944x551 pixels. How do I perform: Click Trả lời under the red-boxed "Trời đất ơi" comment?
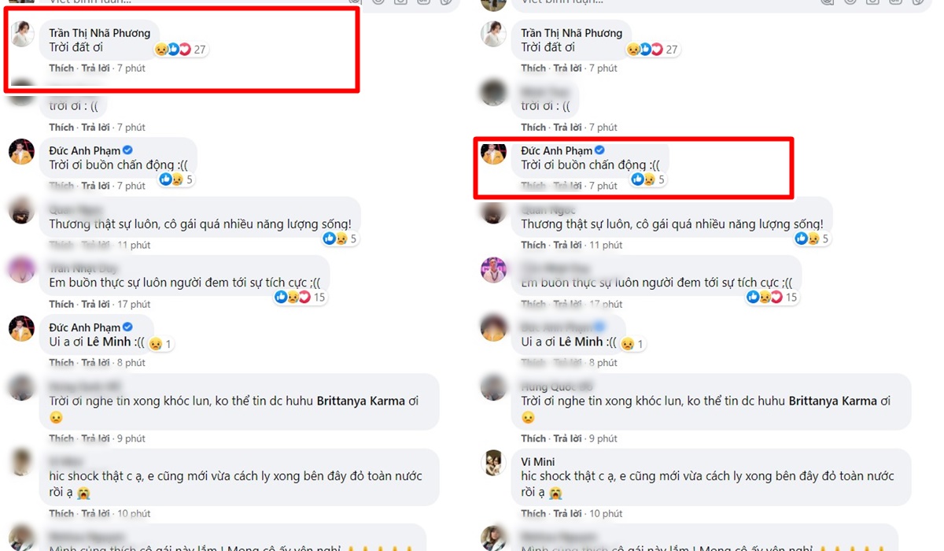(96, 68)
